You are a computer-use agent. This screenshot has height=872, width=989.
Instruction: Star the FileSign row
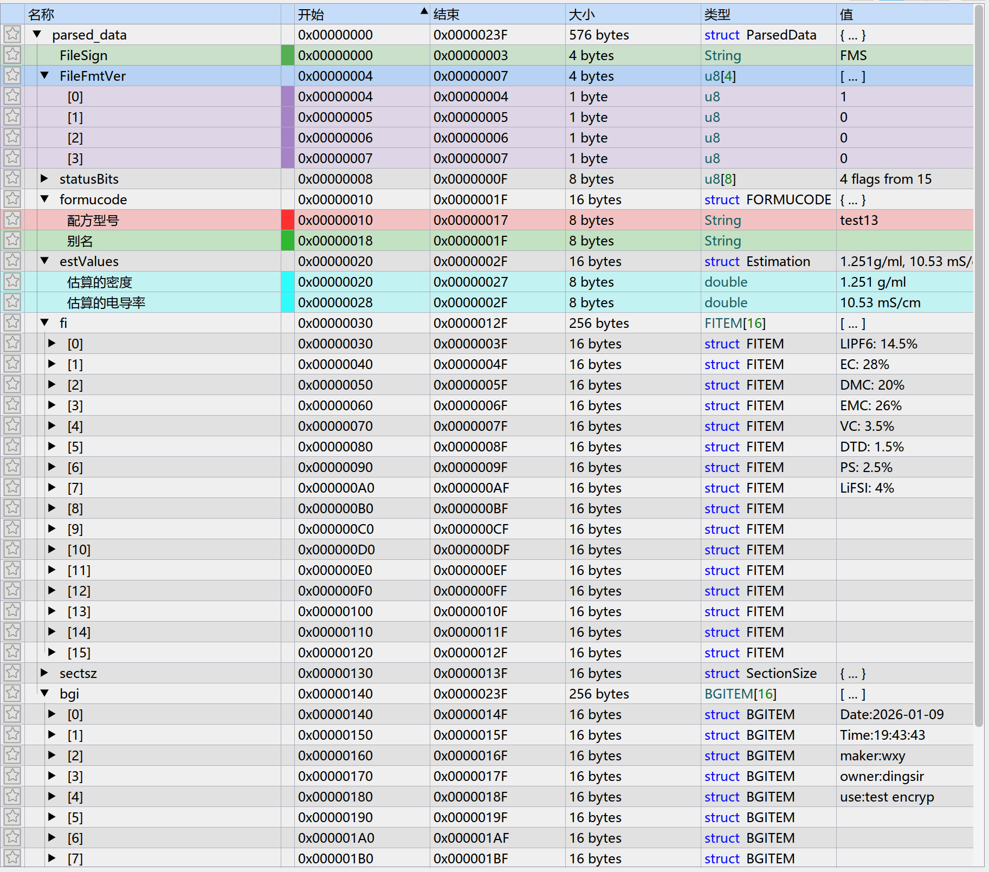point(12,55)
